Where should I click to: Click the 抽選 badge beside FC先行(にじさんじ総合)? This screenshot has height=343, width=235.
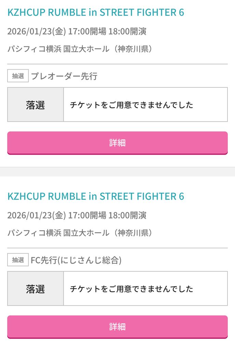pos(18,260)
